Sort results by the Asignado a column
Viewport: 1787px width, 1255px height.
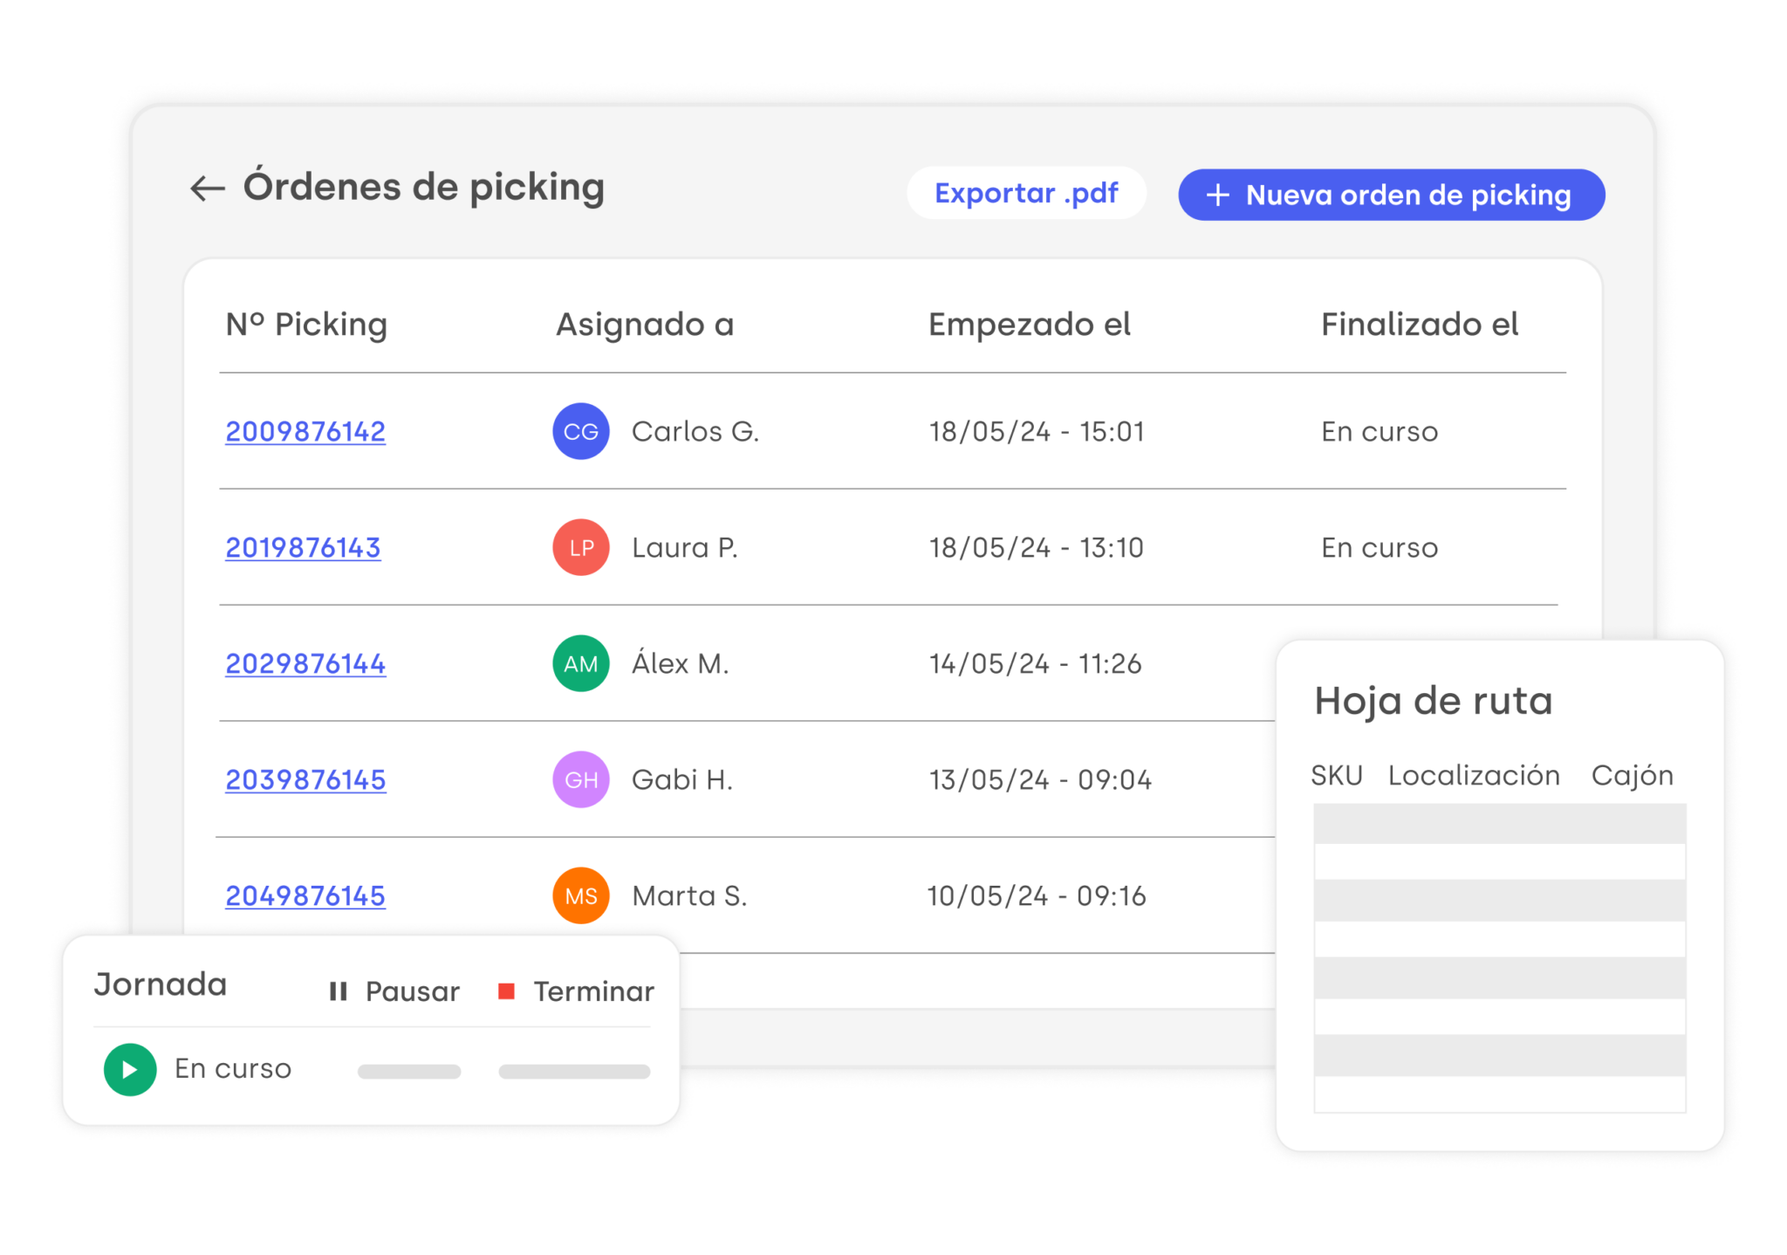pos(644,324)
